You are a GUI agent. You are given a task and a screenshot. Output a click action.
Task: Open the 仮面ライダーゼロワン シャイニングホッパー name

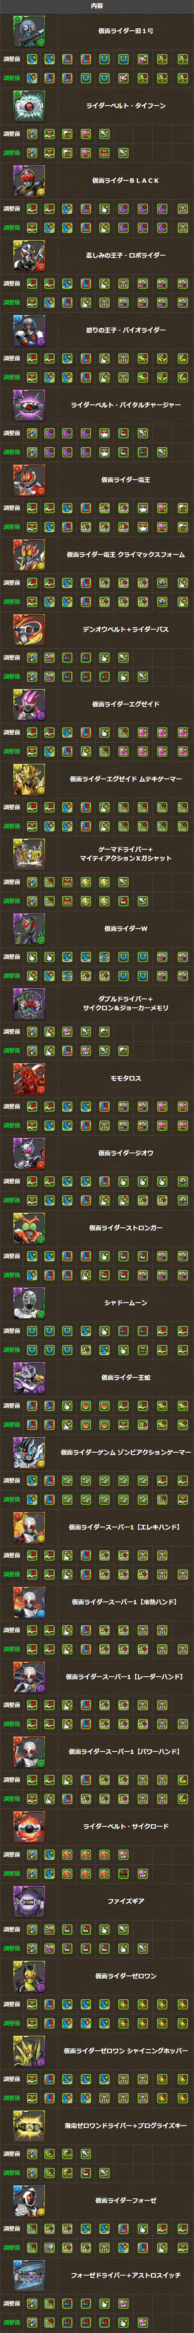126,2050
